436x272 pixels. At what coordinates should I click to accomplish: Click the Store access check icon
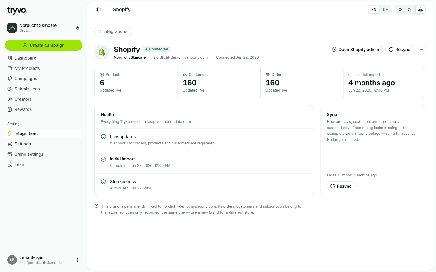104,182
